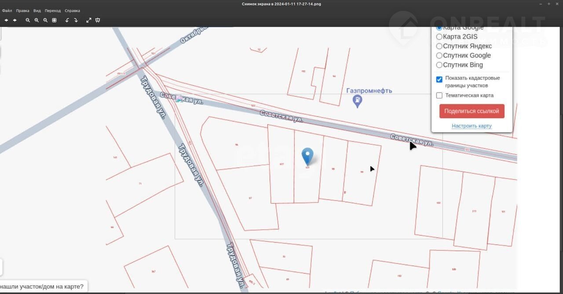
Task: Follow the Настроить карту link
Action: click(x=472, y=126)
